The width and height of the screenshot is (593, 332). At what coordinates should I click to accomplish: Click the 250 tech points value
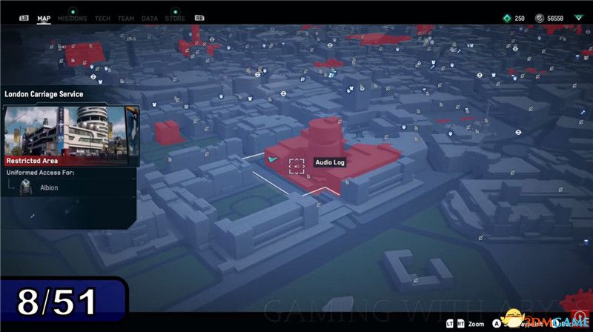click(x=520, y=18)
